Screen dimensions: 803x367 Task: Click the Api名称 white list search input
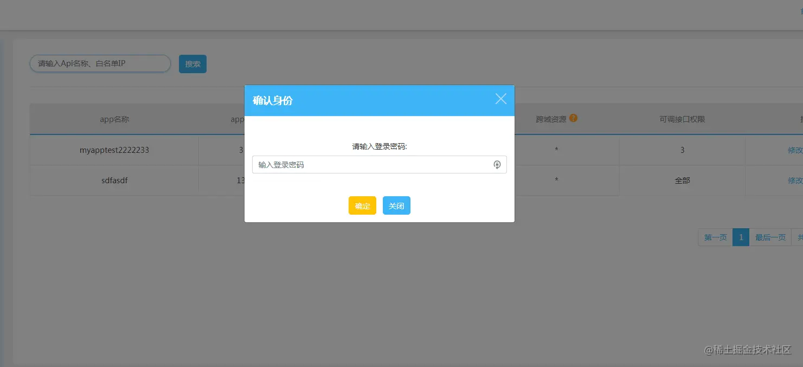point(100,63)
